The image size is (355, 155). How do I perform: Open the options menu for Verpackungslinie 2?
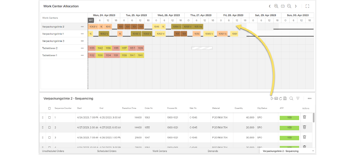click(82, 26)
